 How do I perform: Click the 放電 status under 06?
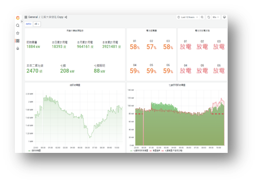tap(219, 71)
